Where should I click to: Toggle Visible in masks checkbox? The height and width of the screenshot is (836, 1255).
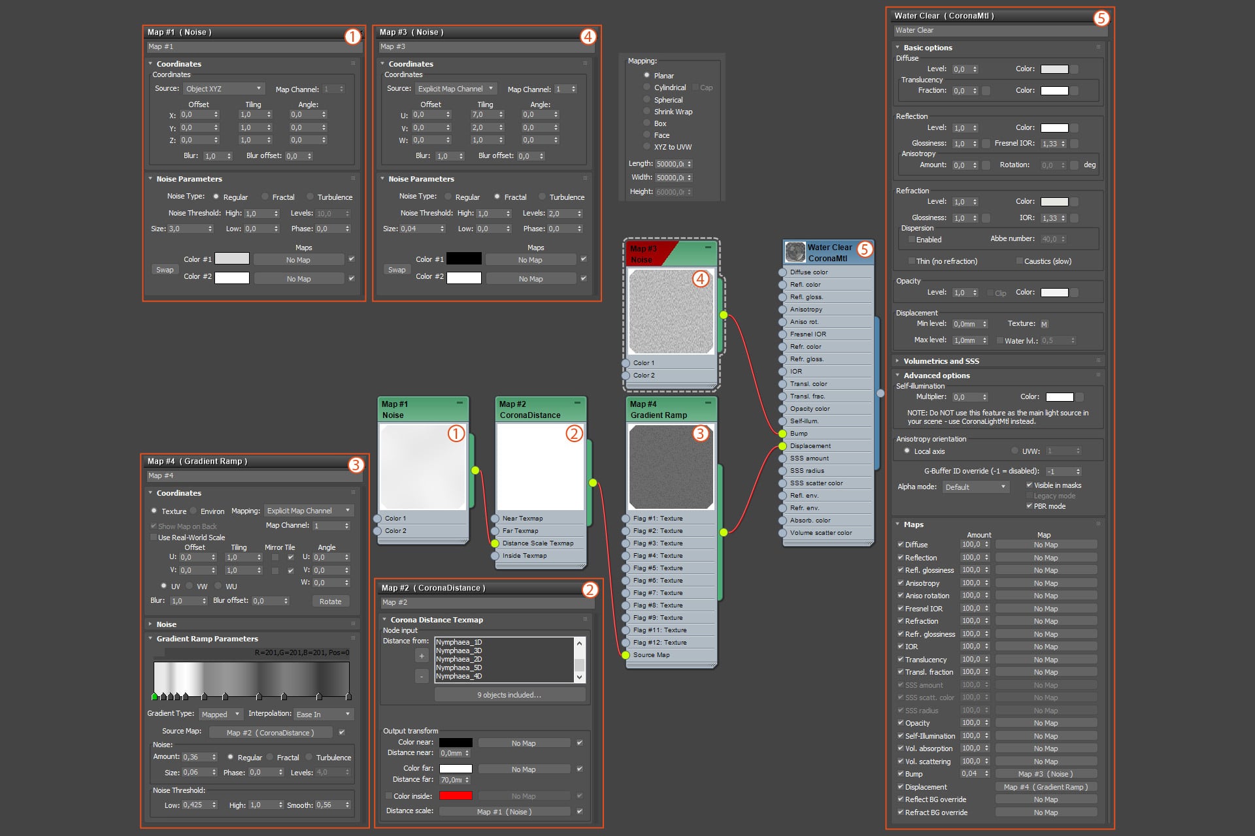click(x=1029, y=485)
